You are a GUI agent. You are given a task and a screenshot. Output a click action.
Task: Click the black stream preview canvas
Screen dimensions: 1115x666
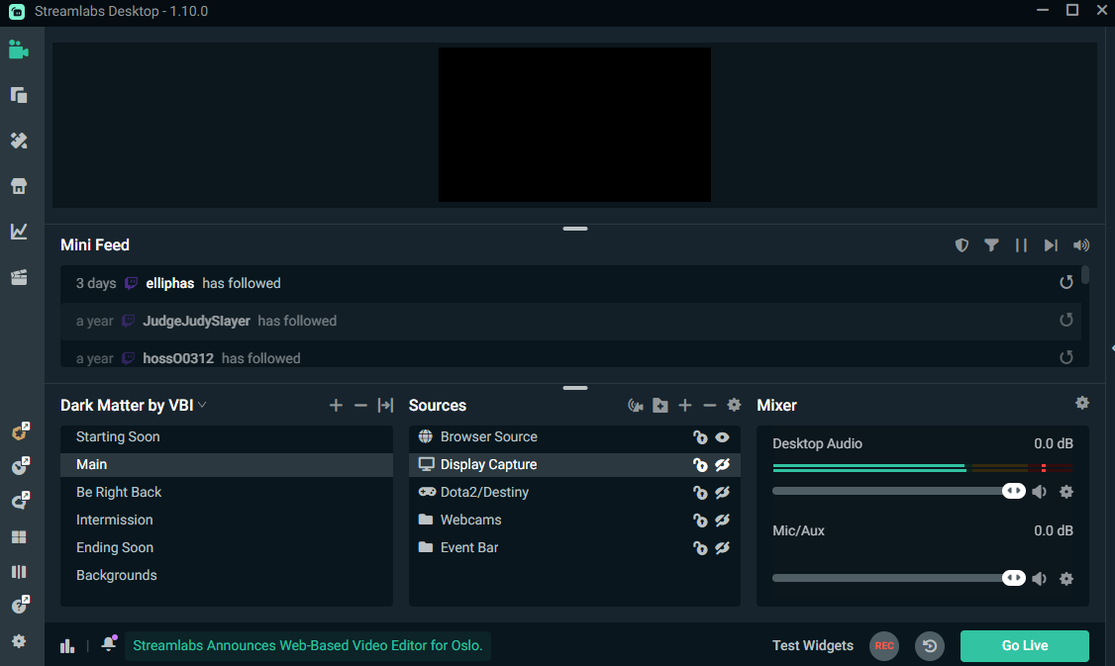point(574,125)
